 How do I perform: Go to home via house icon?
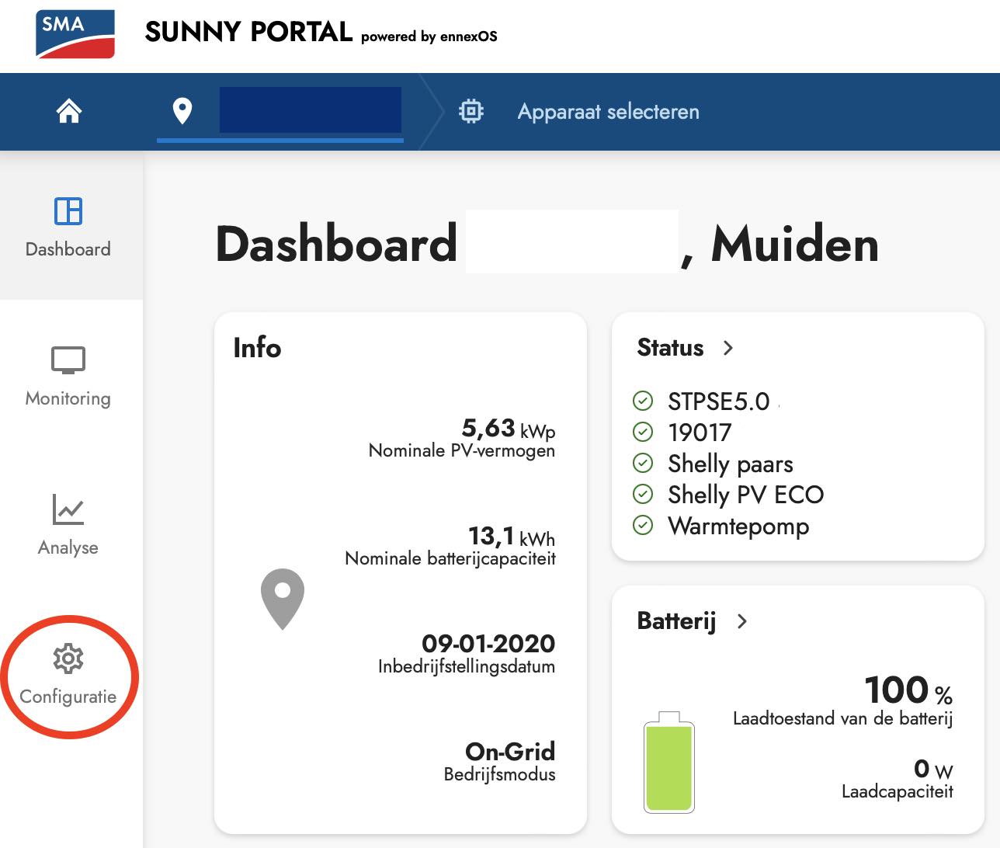[x=69, y=111]
